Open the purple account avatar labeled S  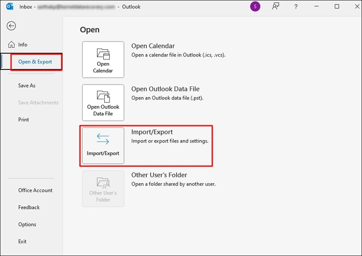pos(255,7)
